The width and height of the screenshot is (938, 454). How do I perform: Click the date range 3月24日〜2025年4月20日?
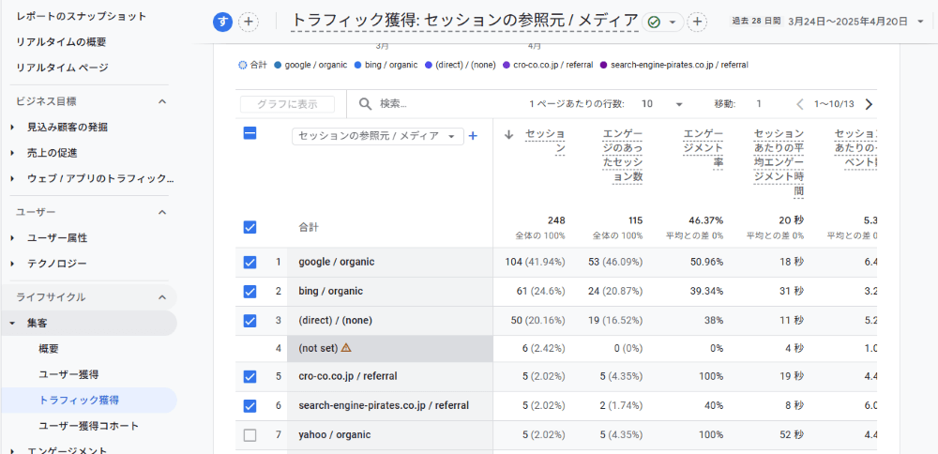tap(848, 22)
